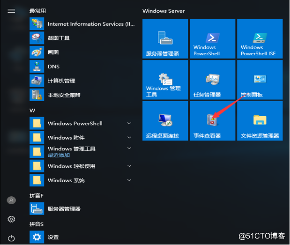Open the DNS manager icon
The height and width of the screenshot is (245, 290).
(37, 67)
